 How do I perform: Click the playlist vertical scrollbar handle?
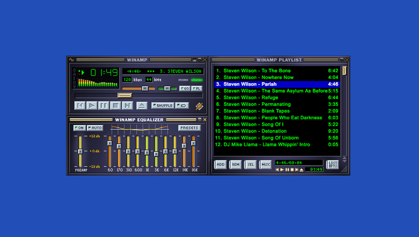345,71
